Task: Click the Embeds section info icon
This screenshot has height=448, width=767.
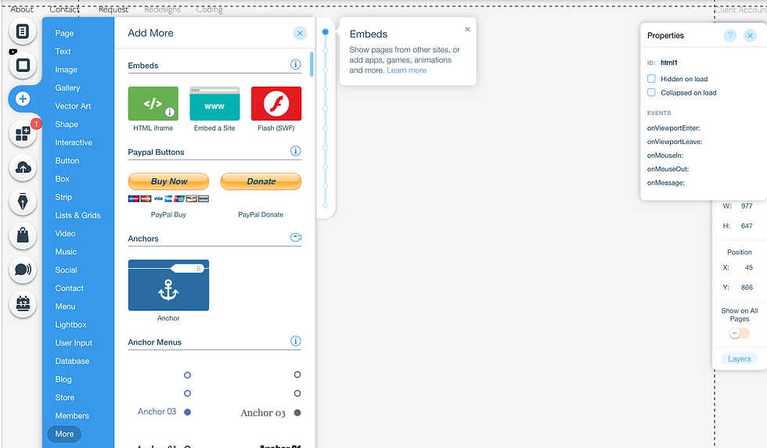Action: coord(296,64)
